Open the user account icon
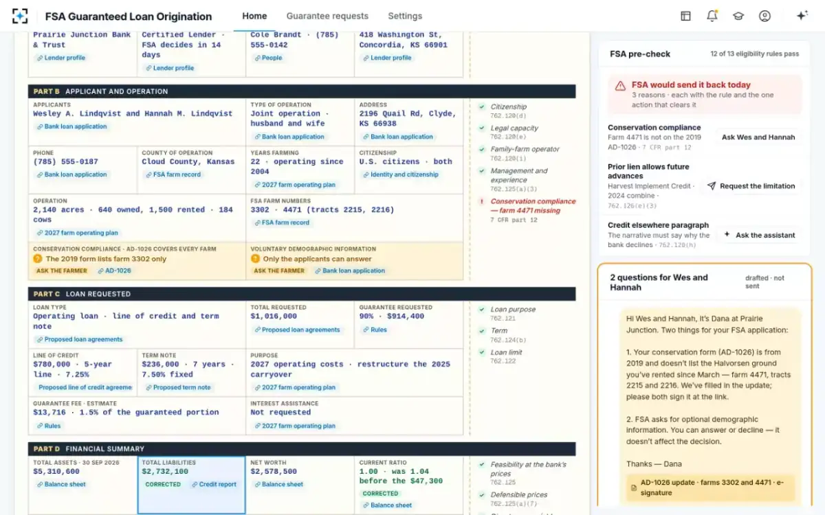The height and width of the screenshot is (515, 825). (764, 16)
